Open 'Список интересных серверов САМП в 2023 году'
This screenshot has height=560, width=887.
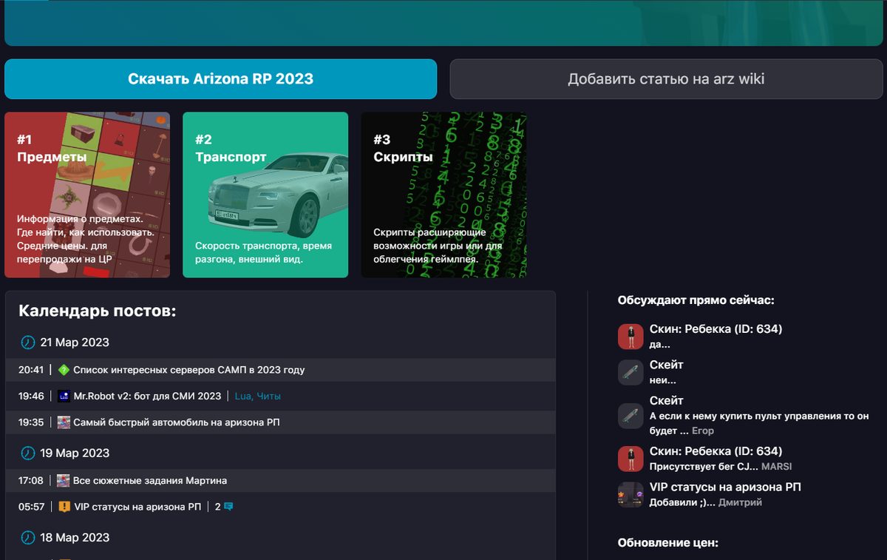(189, 370)
